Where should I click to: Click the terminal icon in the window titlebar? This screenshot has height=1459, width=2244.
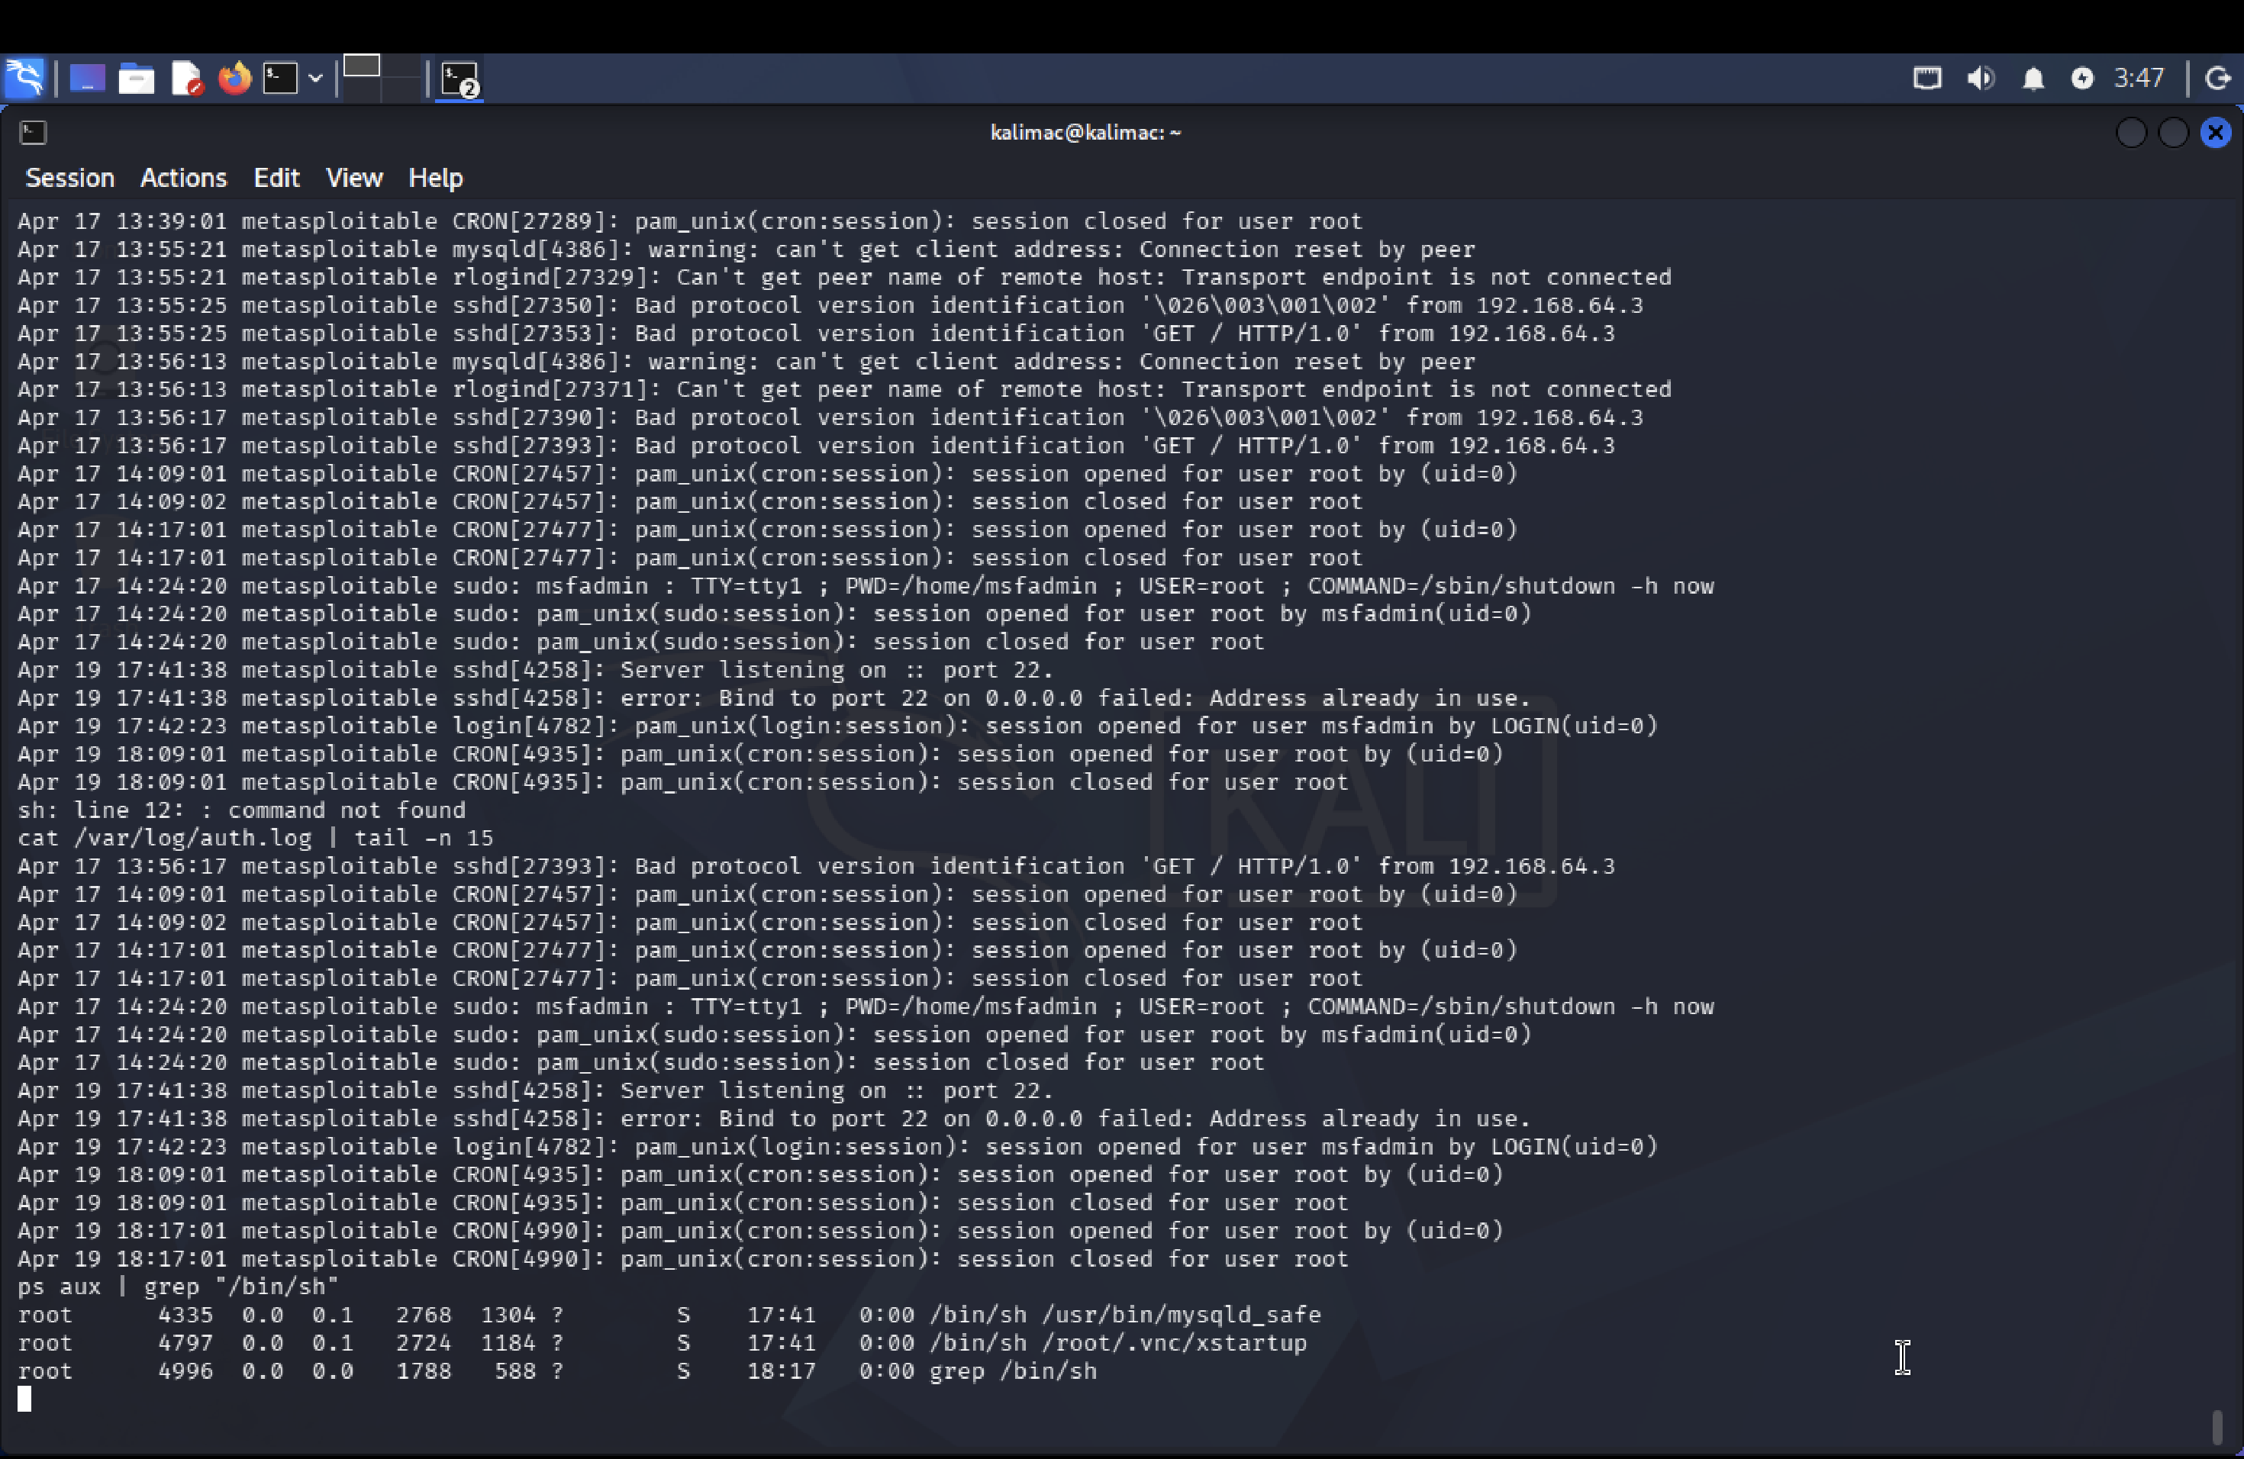33,132
